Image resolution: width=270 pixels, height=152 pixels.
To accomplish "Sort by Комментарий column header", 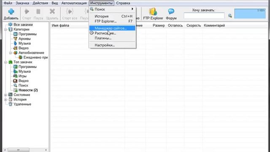I will pos(214,25).
